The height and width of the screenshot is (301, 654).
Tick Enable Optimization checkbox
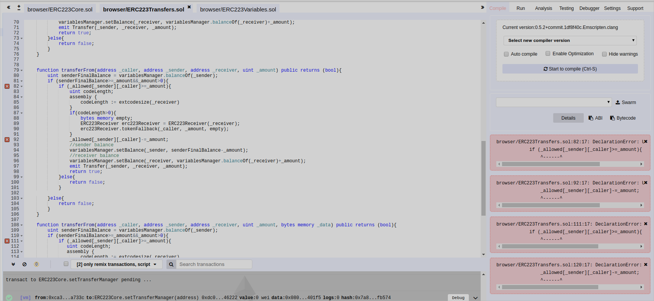click(548, 53)
